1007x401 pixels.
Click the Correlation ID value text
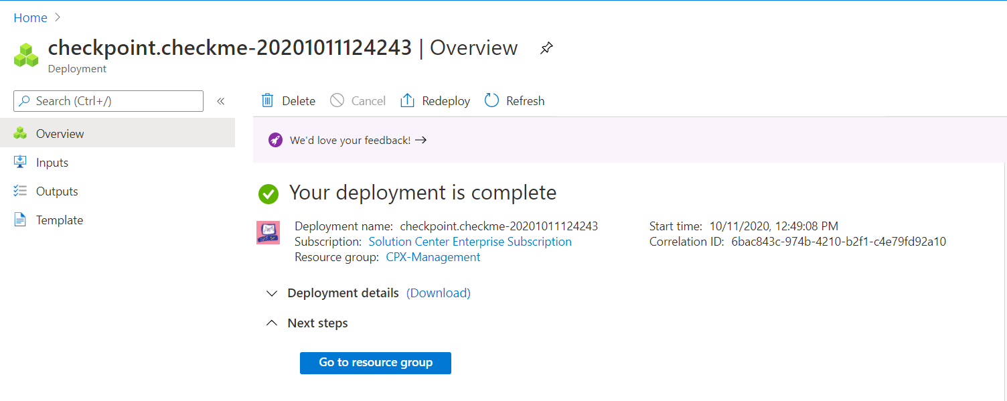838,242
